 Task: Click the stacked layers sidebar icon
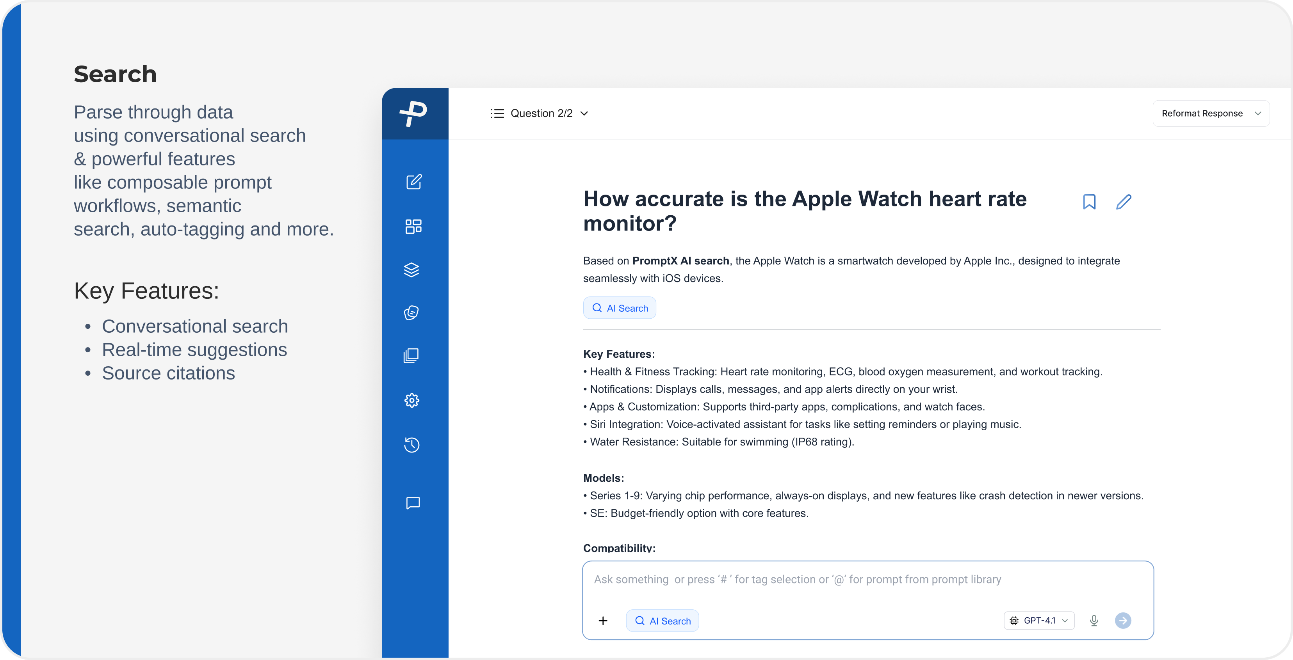pyautogui.click(x=411, y=270)
